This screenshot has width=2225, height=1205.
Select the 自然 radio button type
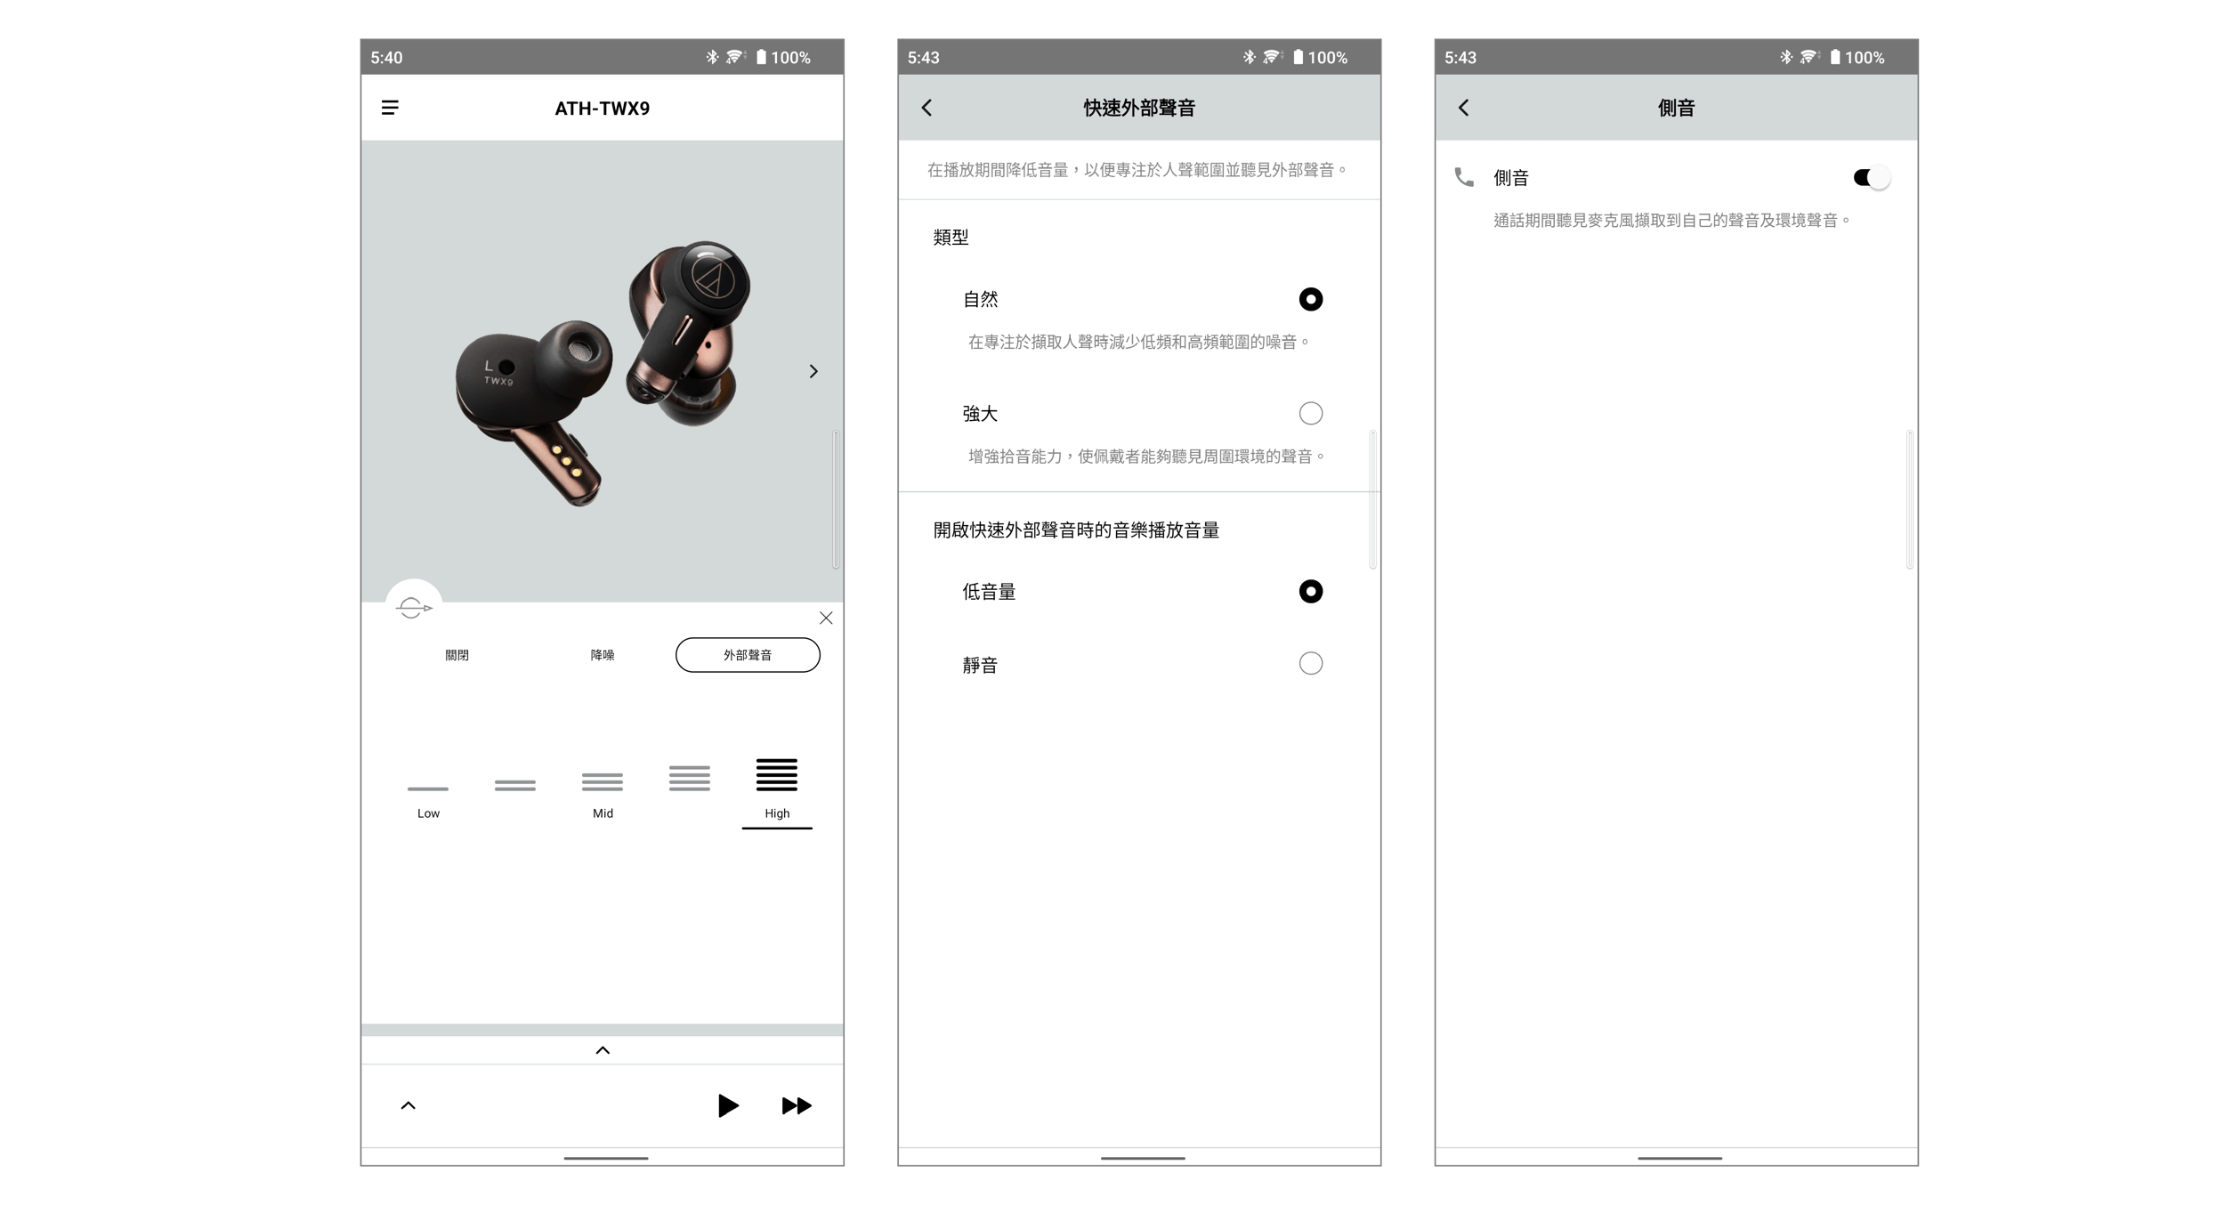(x=1310, y=296)
